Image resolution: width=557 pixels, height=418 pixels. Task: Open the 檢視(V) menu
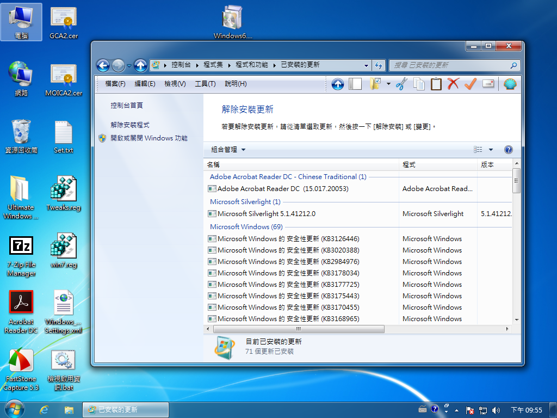[175, 84]
